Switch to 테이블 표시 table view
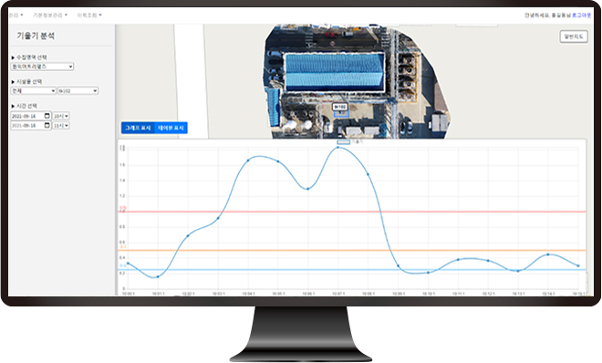602x363 pixels. 171,128
